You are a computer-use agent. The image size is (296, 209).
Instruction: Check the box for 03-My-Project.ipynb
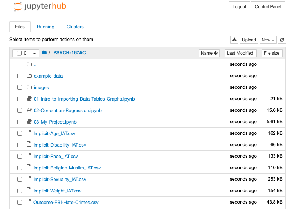(20, 122)
